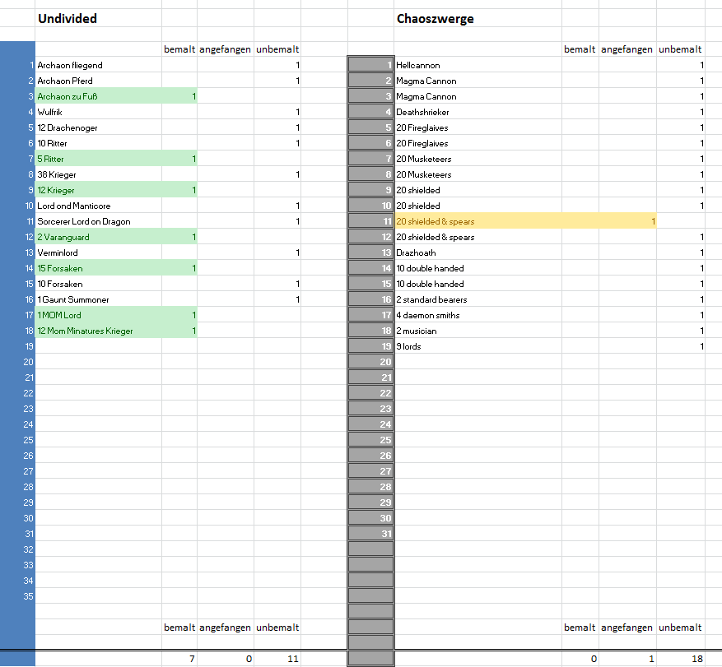Click Magma Cannon cell in row 2
The width and height of the screenshot is (722, 667).
(x=478, y=81)
